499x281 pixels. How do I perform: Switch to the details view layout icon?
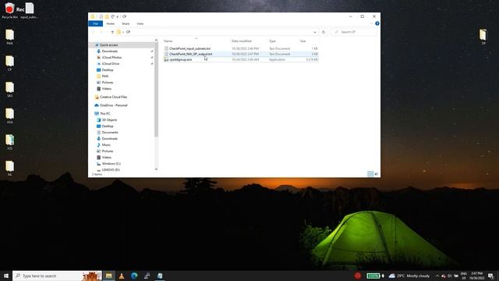click(370, 173)
